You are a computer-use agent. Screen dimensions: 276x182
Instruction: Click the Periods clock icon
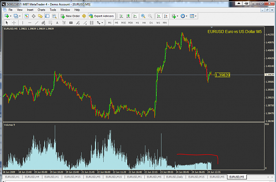(183, 16)
